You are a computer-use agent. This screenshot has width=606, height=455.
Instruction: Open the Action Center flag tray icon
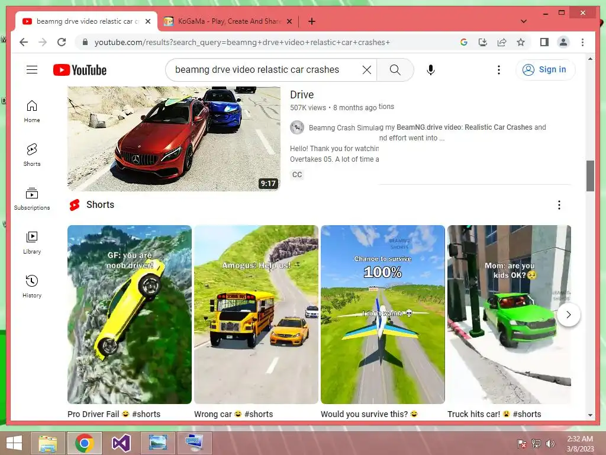pos(522,444)
